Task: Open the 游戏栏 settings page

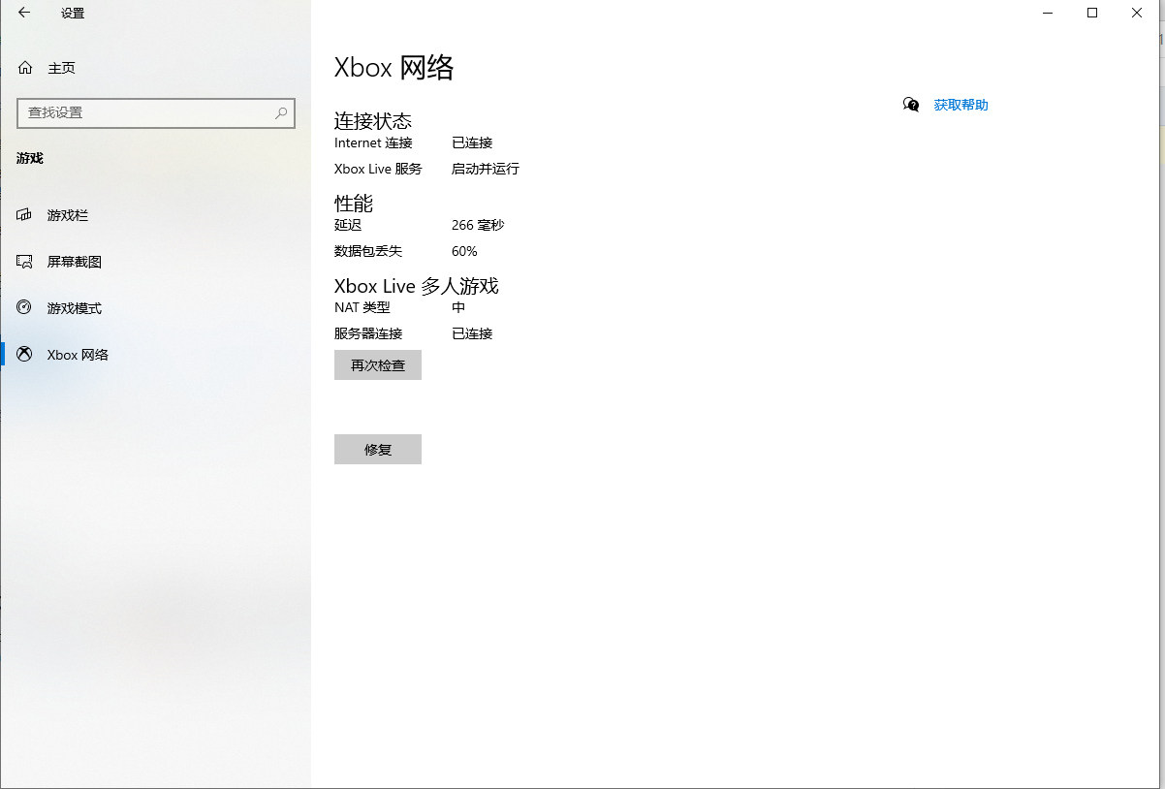Action: pyautogui.click(x=155, y=215)
